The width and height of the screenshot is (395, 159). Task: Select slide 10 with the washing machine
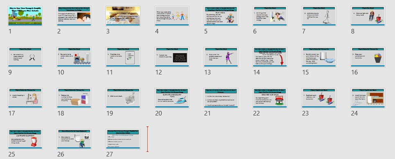[x=74, y=57]
